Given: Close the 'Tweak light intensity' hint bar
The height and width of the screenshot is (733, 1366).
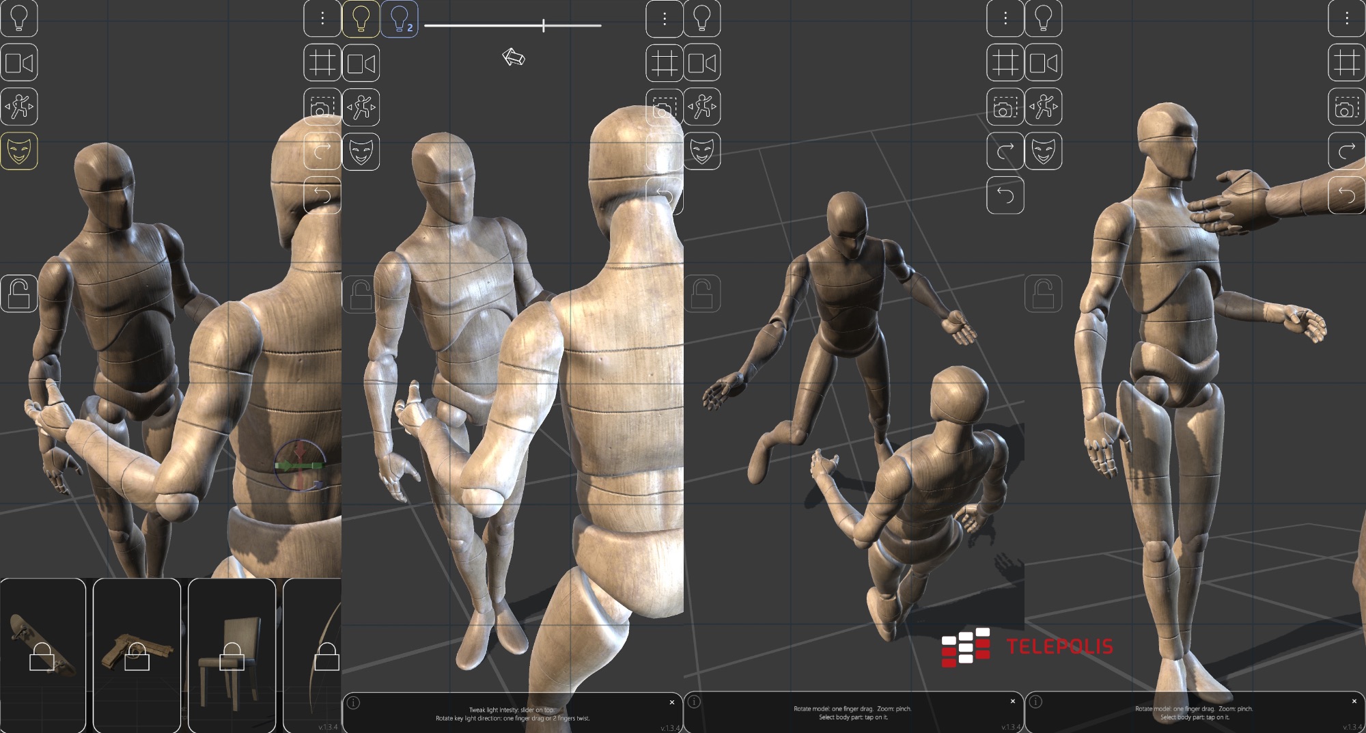Looking at the screenshot, I should (672, 702).
